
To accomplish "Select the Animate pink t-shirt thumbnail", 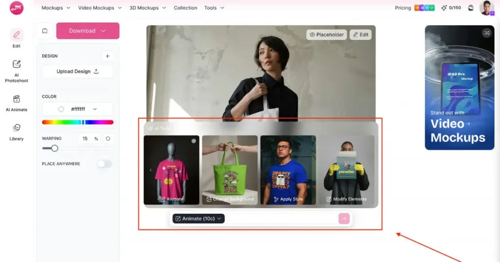I will click(x=171, y=170).
